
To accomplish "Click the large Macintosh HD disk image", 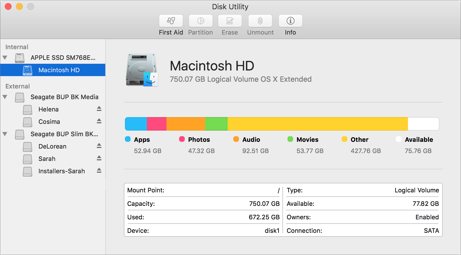I will click(x=142, y=70).
